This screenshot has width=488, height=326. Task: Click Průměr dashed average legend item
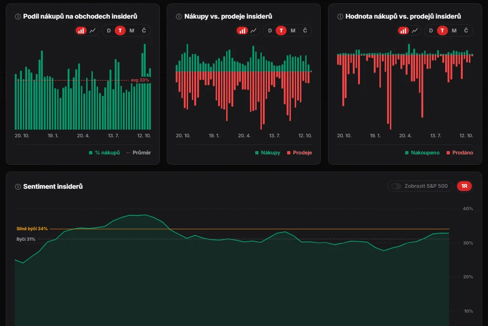(139, 153)
